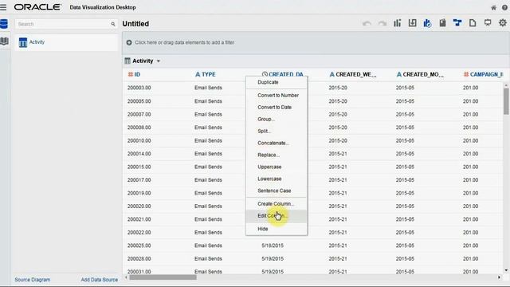Open the clipboard icon in toolbar
Screen dimensions: 510x287
(x=443, y=23)
